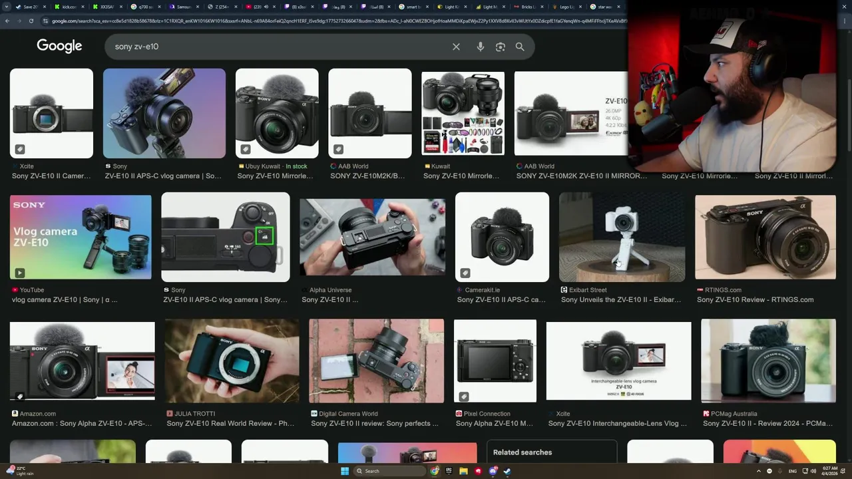
Task: Open Camerakit.ie ZV-E10 II thumbnail
Action: click(x=502, y=237)
